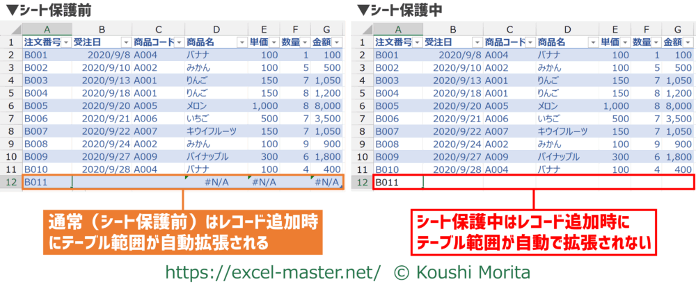Select column D header in left table
696x284 pixels.
[x=216, y=28]
